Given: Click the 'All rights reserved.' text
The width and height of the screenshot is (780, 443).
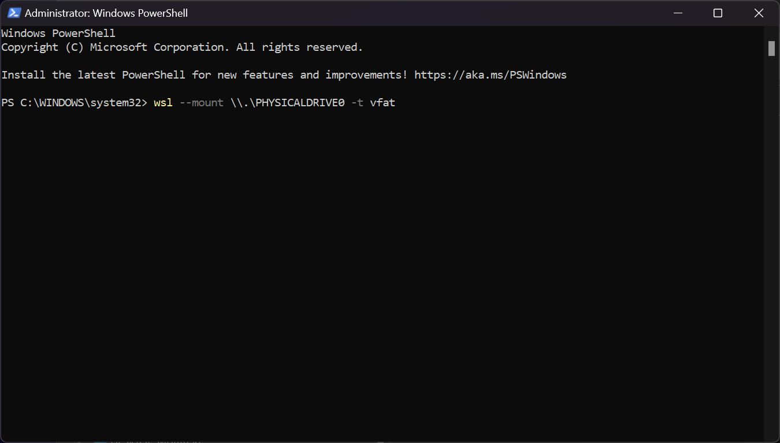Looking at the screenshot, I should (299, 47).
